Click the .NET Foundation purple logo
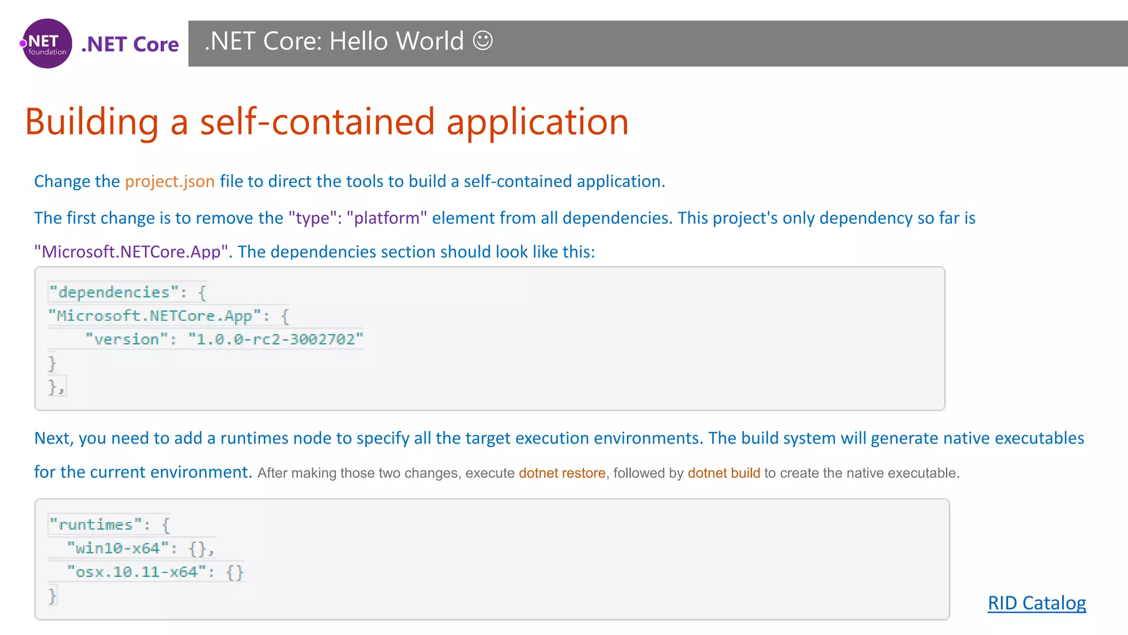 click(x=47, y=44)
